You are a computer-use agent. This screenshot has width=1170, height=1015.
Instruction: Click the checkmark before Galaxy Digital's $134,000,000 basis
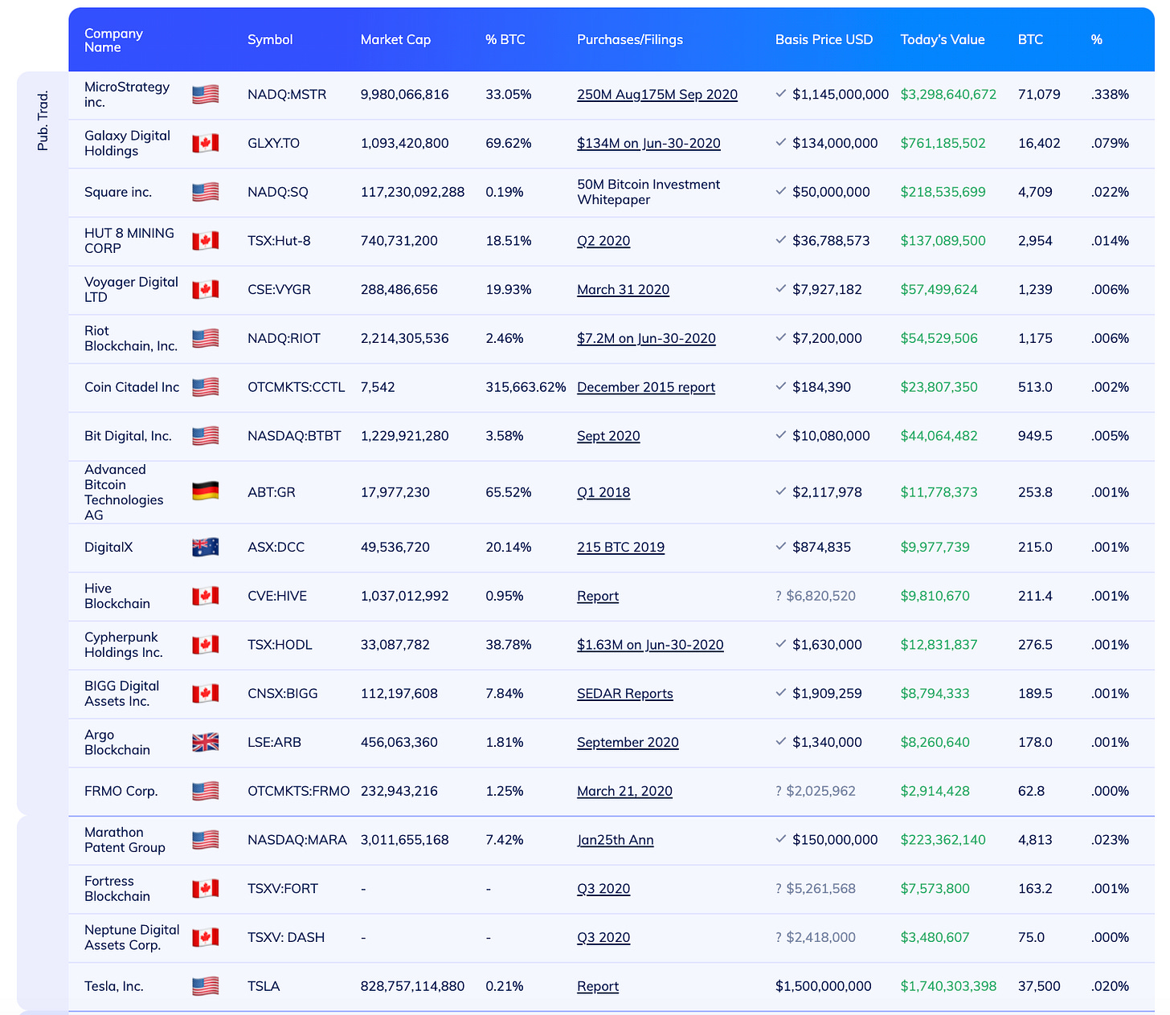coord(780,143)
